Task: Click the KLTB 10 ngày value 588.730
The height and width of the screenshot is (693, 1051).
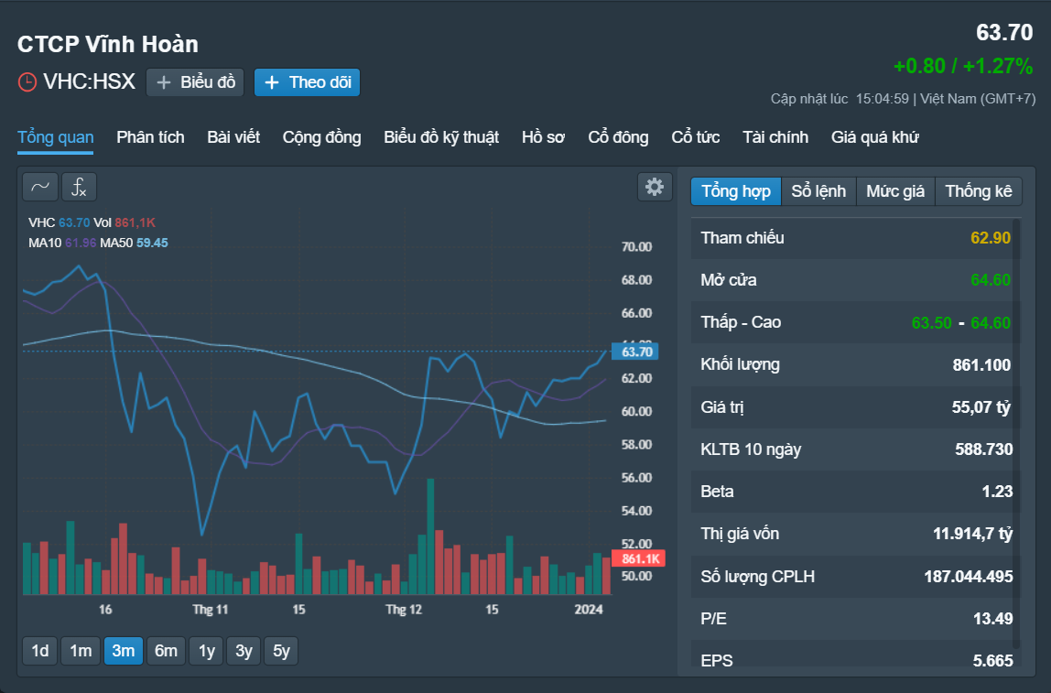Action: pyautogui.click(x=983, y=449)
